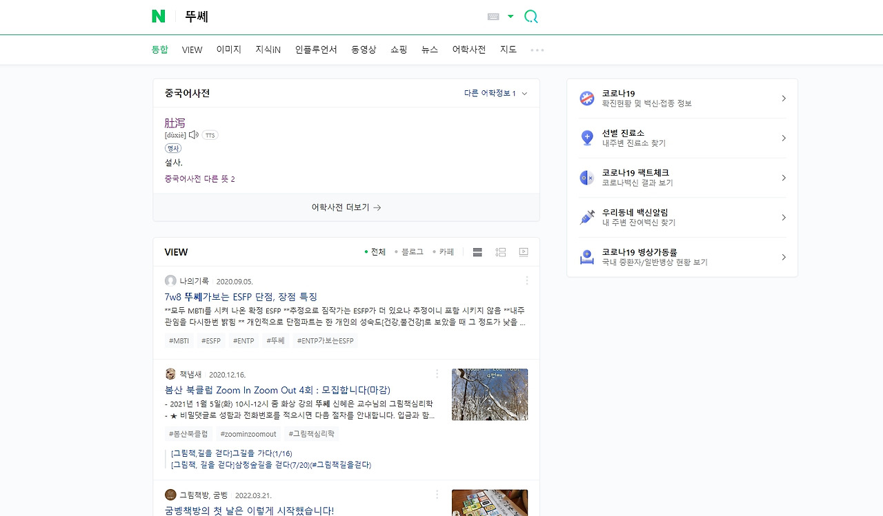Screen dimensions: 883x516
Task: Open 중국어사전 다른 뜻 2 link
Action: coord(200,179)
